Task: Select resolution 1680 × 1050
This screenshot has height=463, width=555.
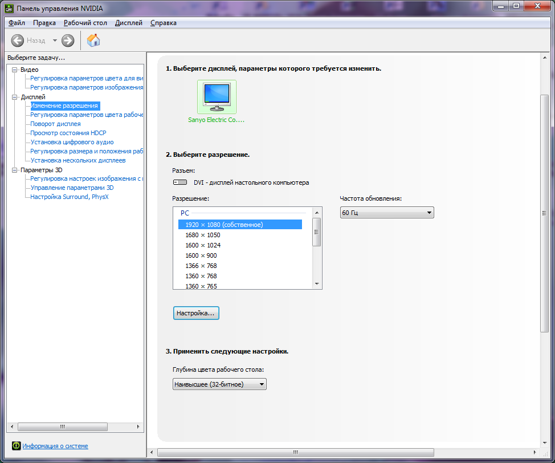Action: click(203, 235)
